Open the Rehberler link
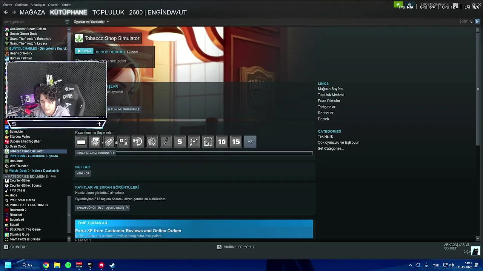The height and width of the screenshot is (271, 483). tap(326, 113)
